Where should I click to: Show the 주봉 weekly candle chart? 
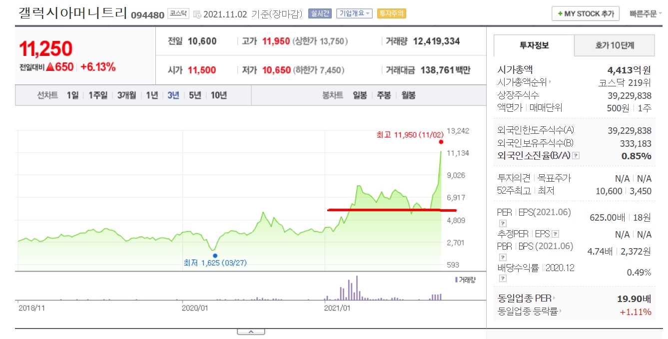pyautogui.click(x=384, y=95)
